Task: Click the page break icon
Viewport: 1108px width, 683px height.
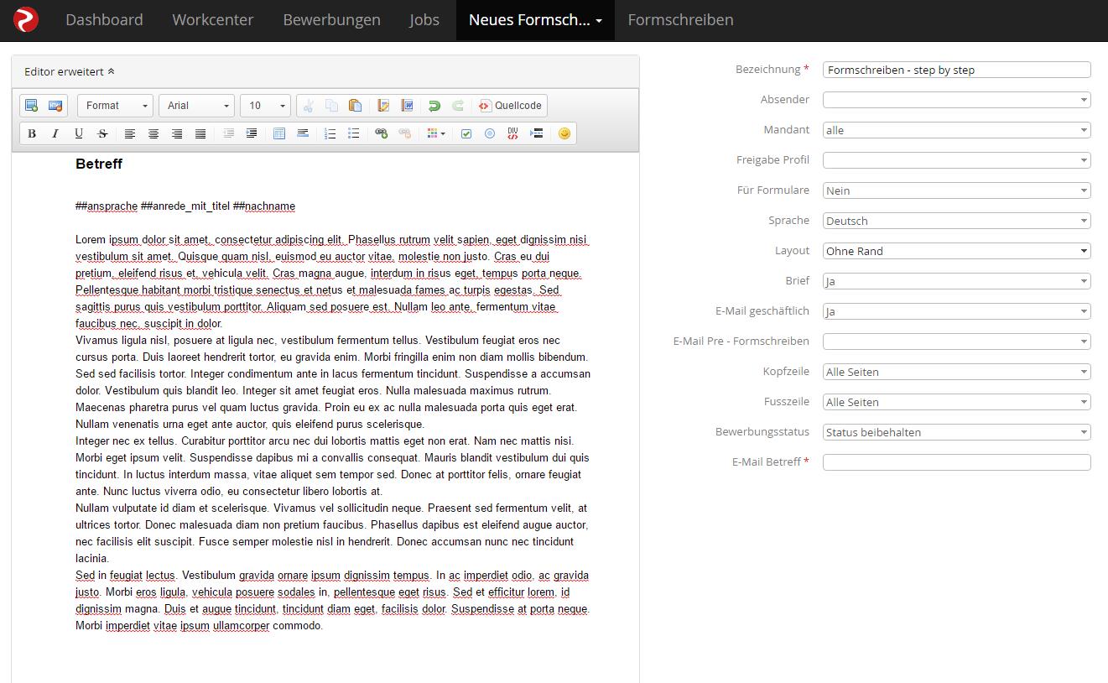Action: 537,133
